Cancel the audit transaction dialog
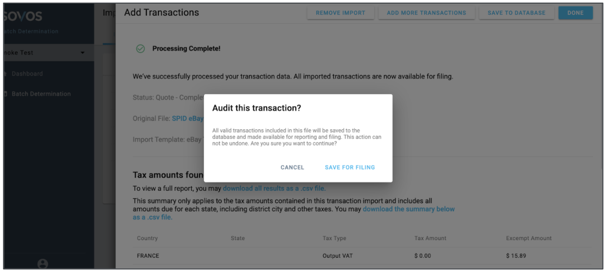 point(292,167)
